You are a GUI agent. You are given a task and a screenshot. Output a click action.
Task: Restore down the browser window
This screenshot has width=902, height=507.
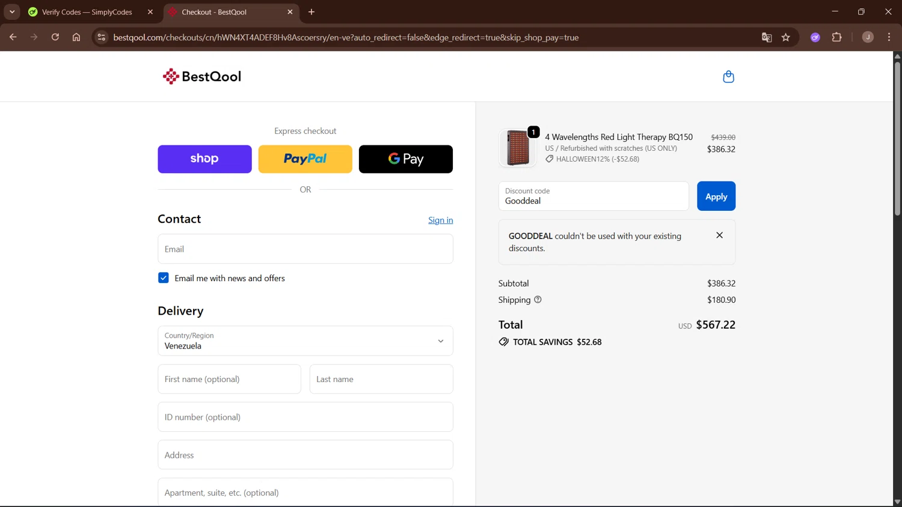pos(861,11)
